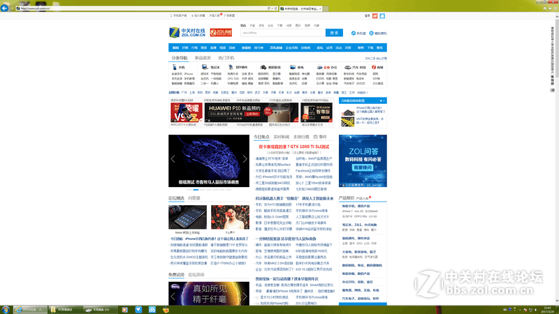Open the browser tools gear icon
This screenshot has height=314, width=559.
point(555,8)
